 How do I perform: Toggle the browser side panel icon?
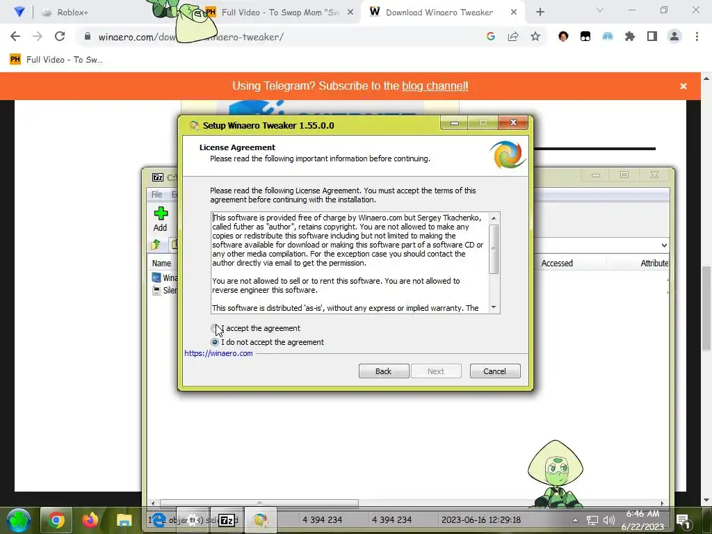[652, 36]
